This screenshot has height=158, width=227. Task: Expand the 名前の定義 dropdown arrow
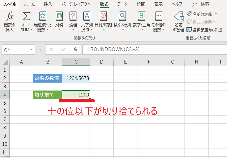(216, 14)
